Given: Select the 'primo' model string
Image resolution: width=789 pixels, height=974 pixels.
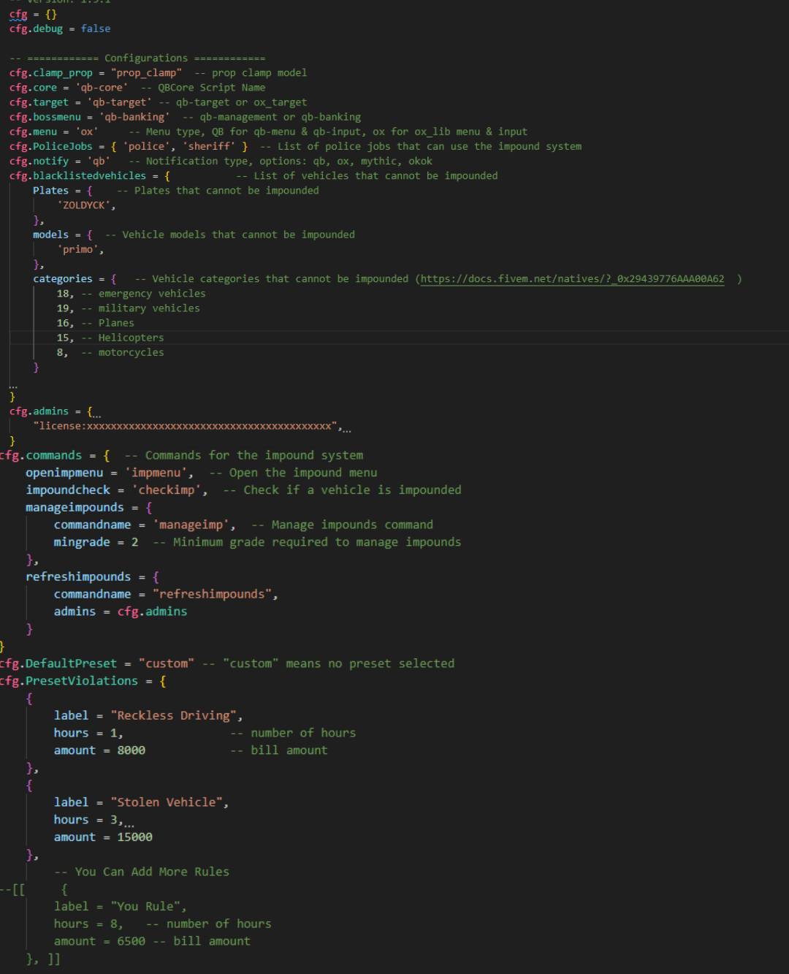Looking at the screenshot, I should tap(78, 249).
